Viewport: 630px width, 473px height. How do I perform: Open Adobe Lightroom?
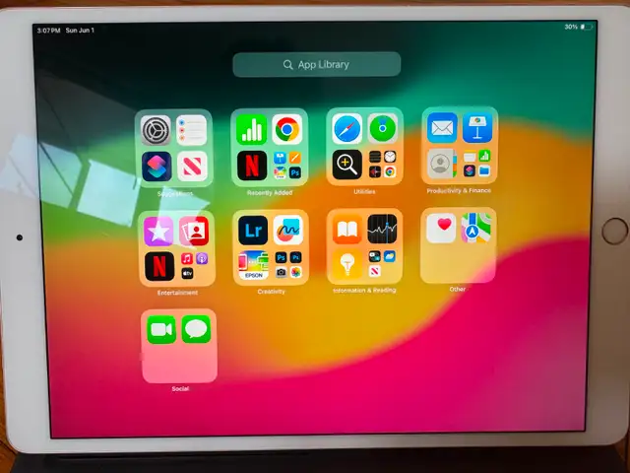(x=253, y=231)
